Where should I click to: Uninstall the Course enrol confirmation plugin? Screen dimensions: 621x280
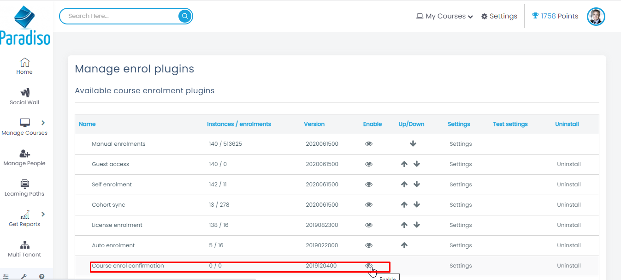tap(568, 266)
